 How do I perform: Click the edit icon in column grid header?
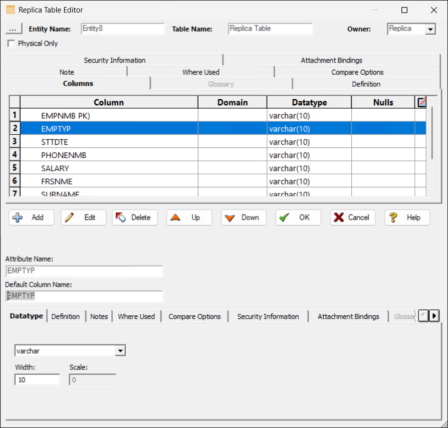coord(422,102)
